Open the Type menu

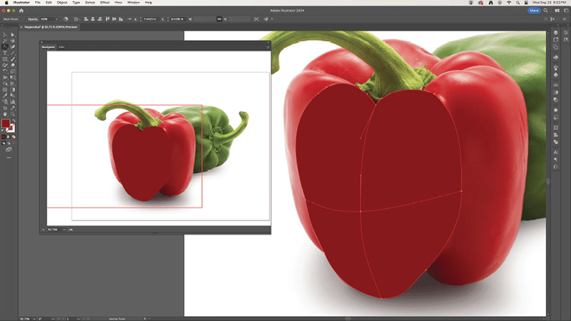76,3
